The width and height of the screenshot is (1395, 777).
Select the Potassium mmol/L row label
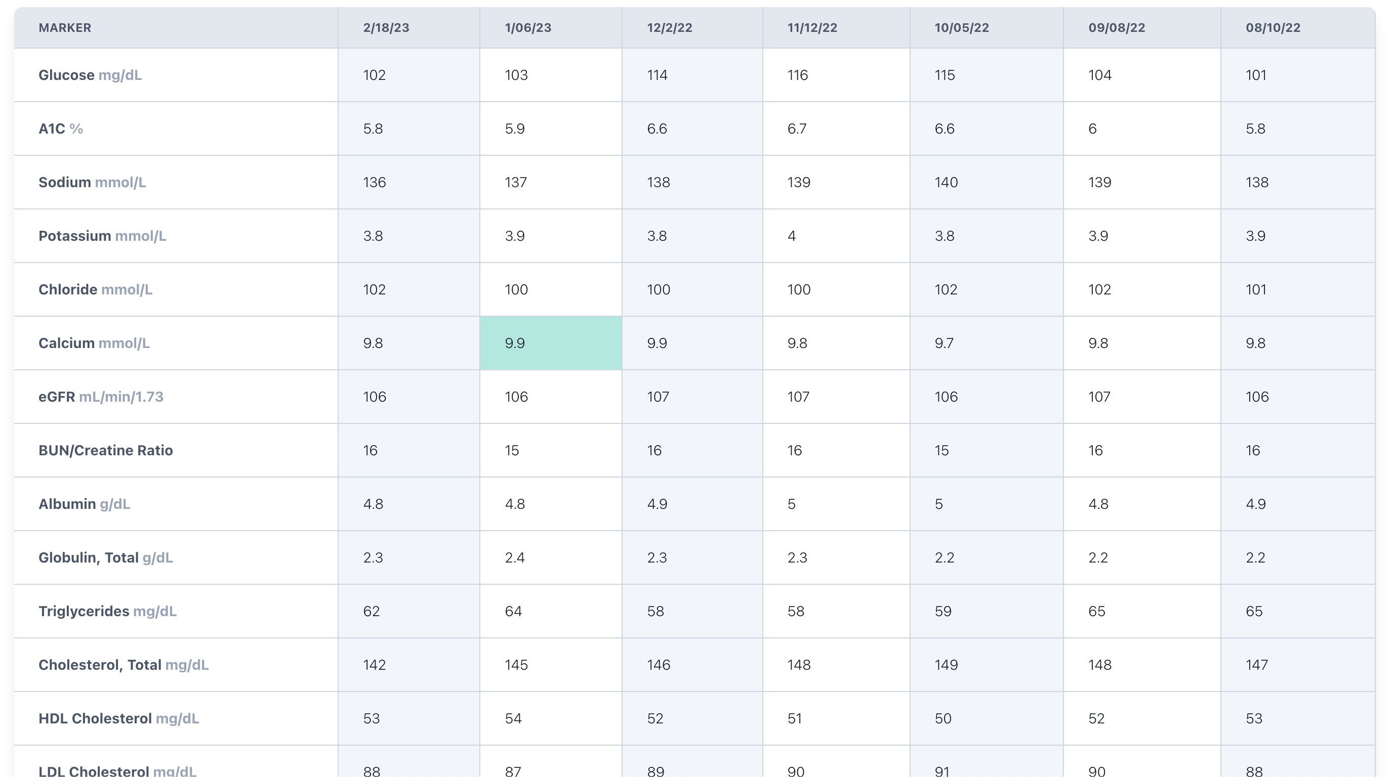102,236
